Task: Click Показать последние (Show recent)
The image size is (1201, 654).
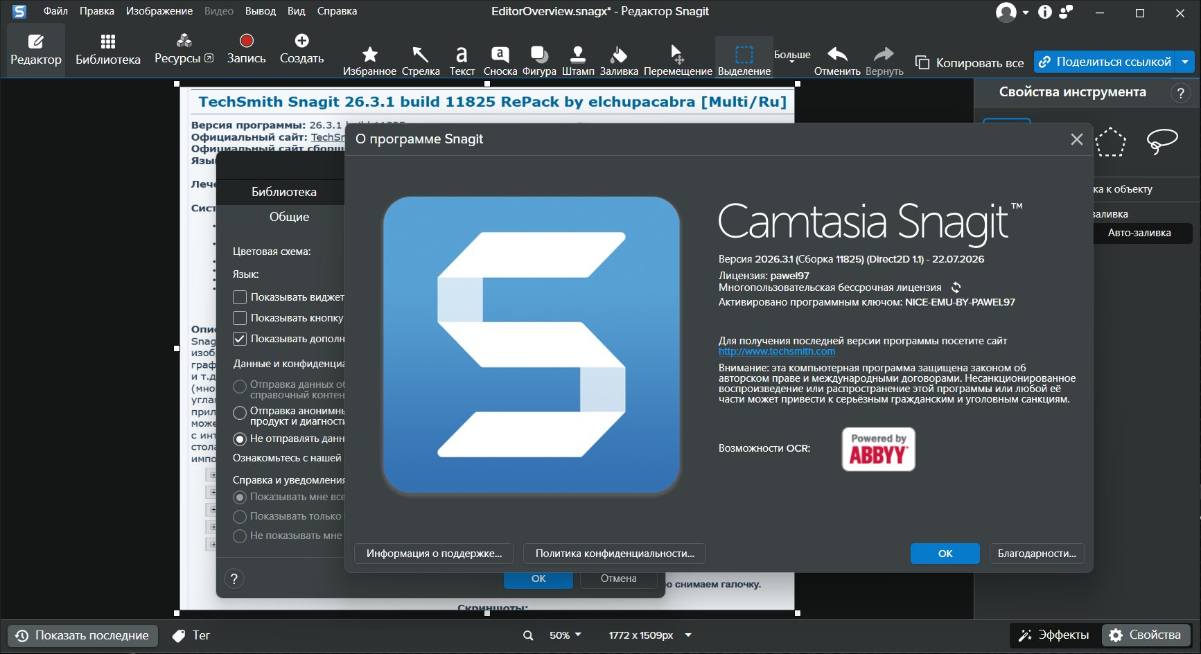Action: [x=83, y=635]
